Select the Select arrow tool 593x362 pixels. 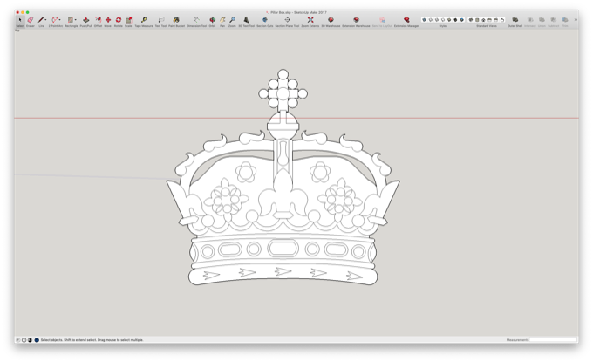pos(20,20)
